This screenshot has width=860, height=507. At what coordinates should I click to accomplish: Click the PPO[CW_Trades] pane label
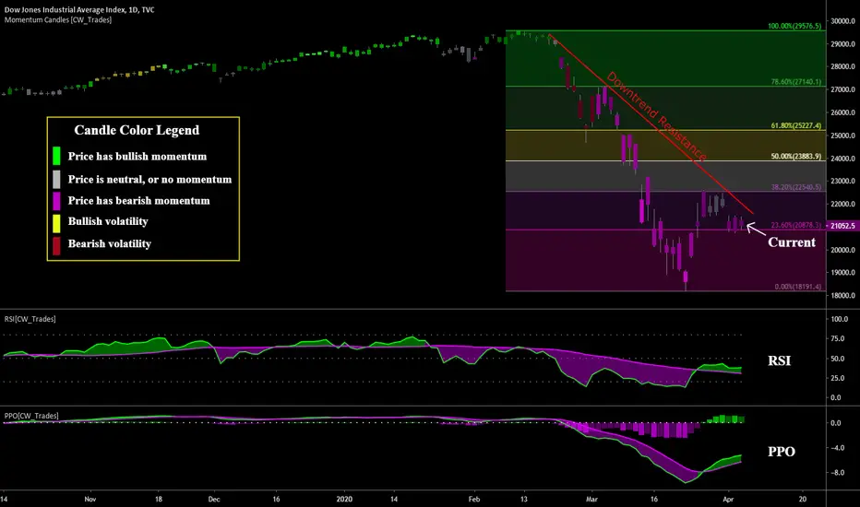click(x=31, y=416)
